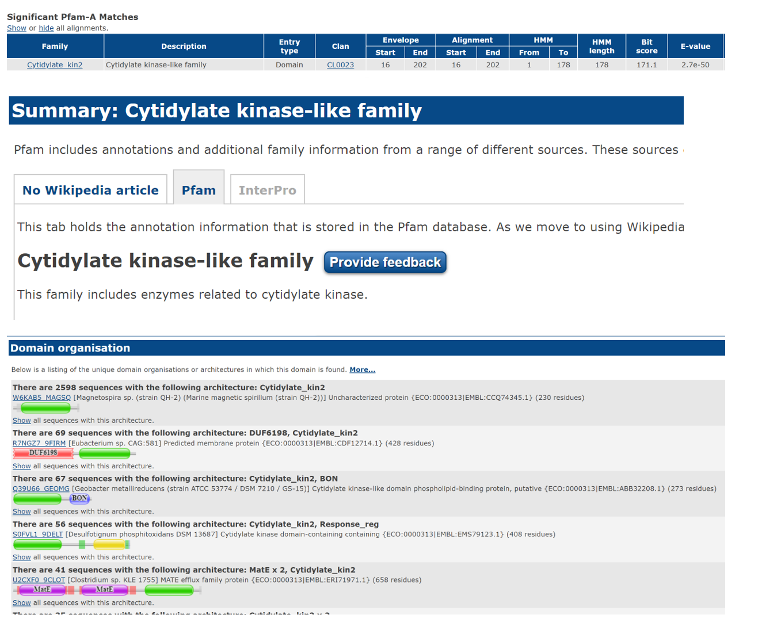Screen dimensions: 762x626
Task: Open clan CL0023 link
Action: pyautogui.click(x=340, y=65)
